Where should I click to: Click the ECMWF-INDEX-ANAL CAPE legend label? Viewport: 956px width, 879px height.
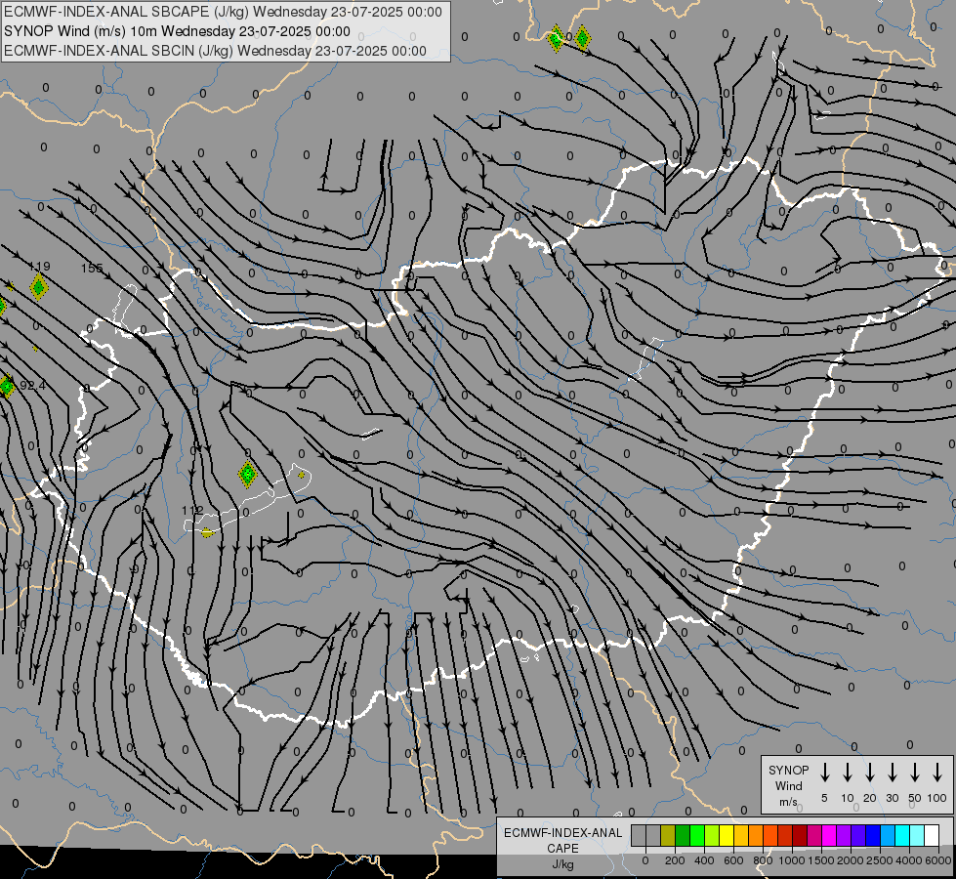click(562, 840)
